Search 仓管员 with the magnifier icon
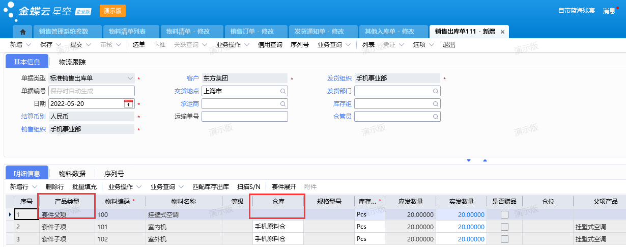This screenshot has width=626, height=247. (x=435, y=117)
